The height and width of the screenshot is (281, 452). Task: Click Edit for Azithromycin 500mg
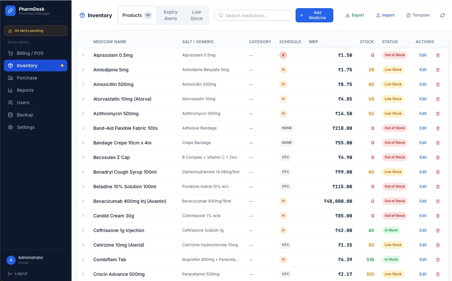[423, 114]
